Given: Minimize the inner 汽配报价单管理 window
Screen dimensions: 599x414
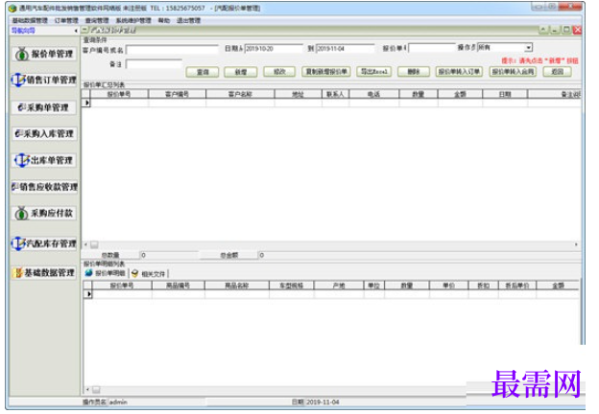Looking at the screenshot, I should [x=555, y=30].
